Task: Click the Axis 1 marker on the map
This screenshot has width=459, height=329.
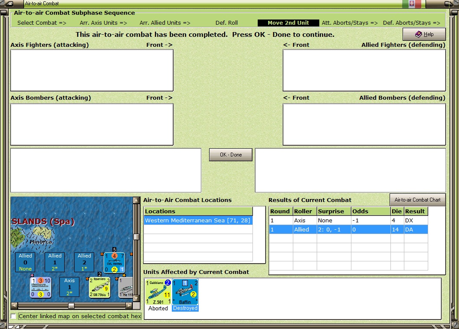Action: (69, 287)
